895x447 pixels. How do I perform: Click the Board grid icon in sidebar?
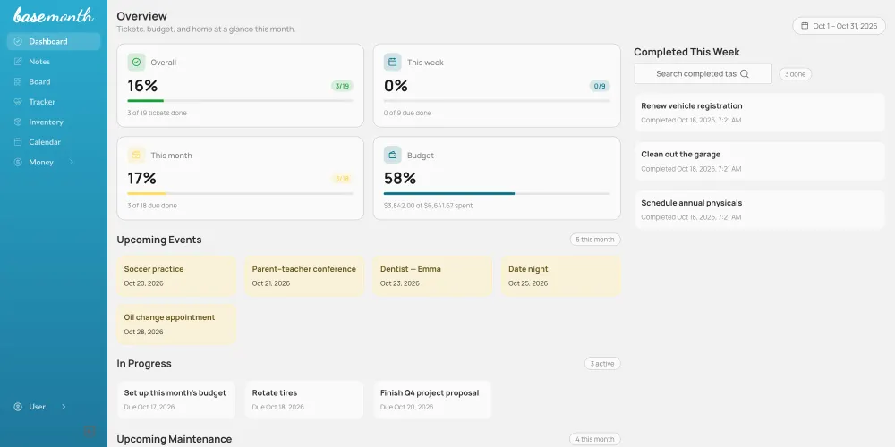18,81
